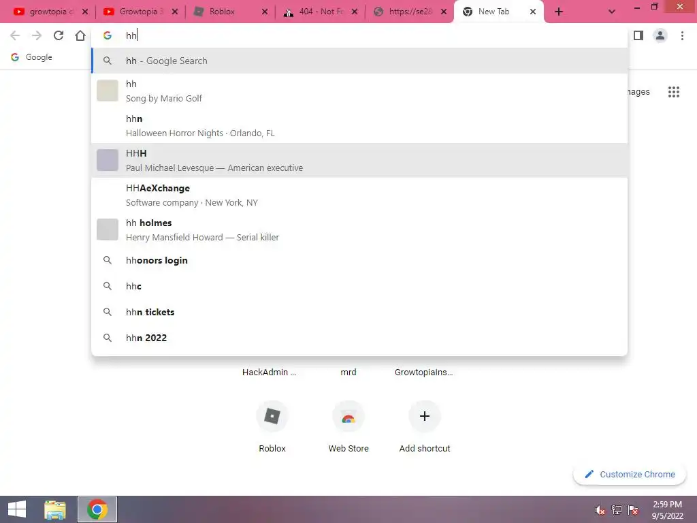Close the 404 - Not Found tab
697x523 pixels.
(354, 12)
